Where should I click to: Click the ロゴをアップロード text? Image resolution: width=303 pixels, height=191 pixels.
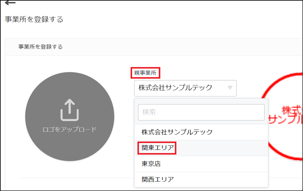[69, 129]
